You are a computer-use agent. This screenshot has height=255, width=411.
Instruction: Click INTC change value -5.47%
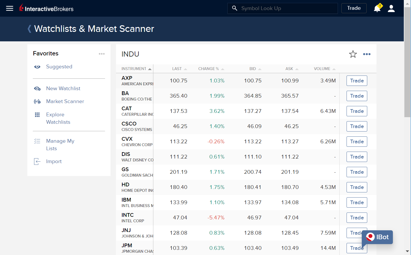coord(216,218)
